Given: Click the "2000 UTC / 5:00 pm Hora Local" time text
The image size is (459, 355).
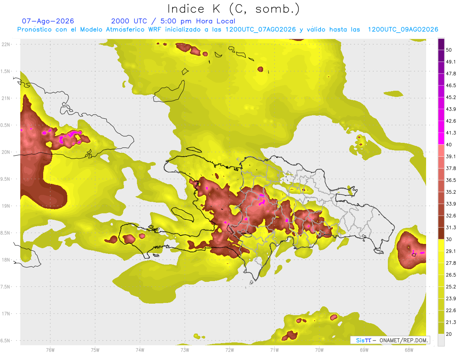Looking at the screenshot, I should click(x=173, y=21).
